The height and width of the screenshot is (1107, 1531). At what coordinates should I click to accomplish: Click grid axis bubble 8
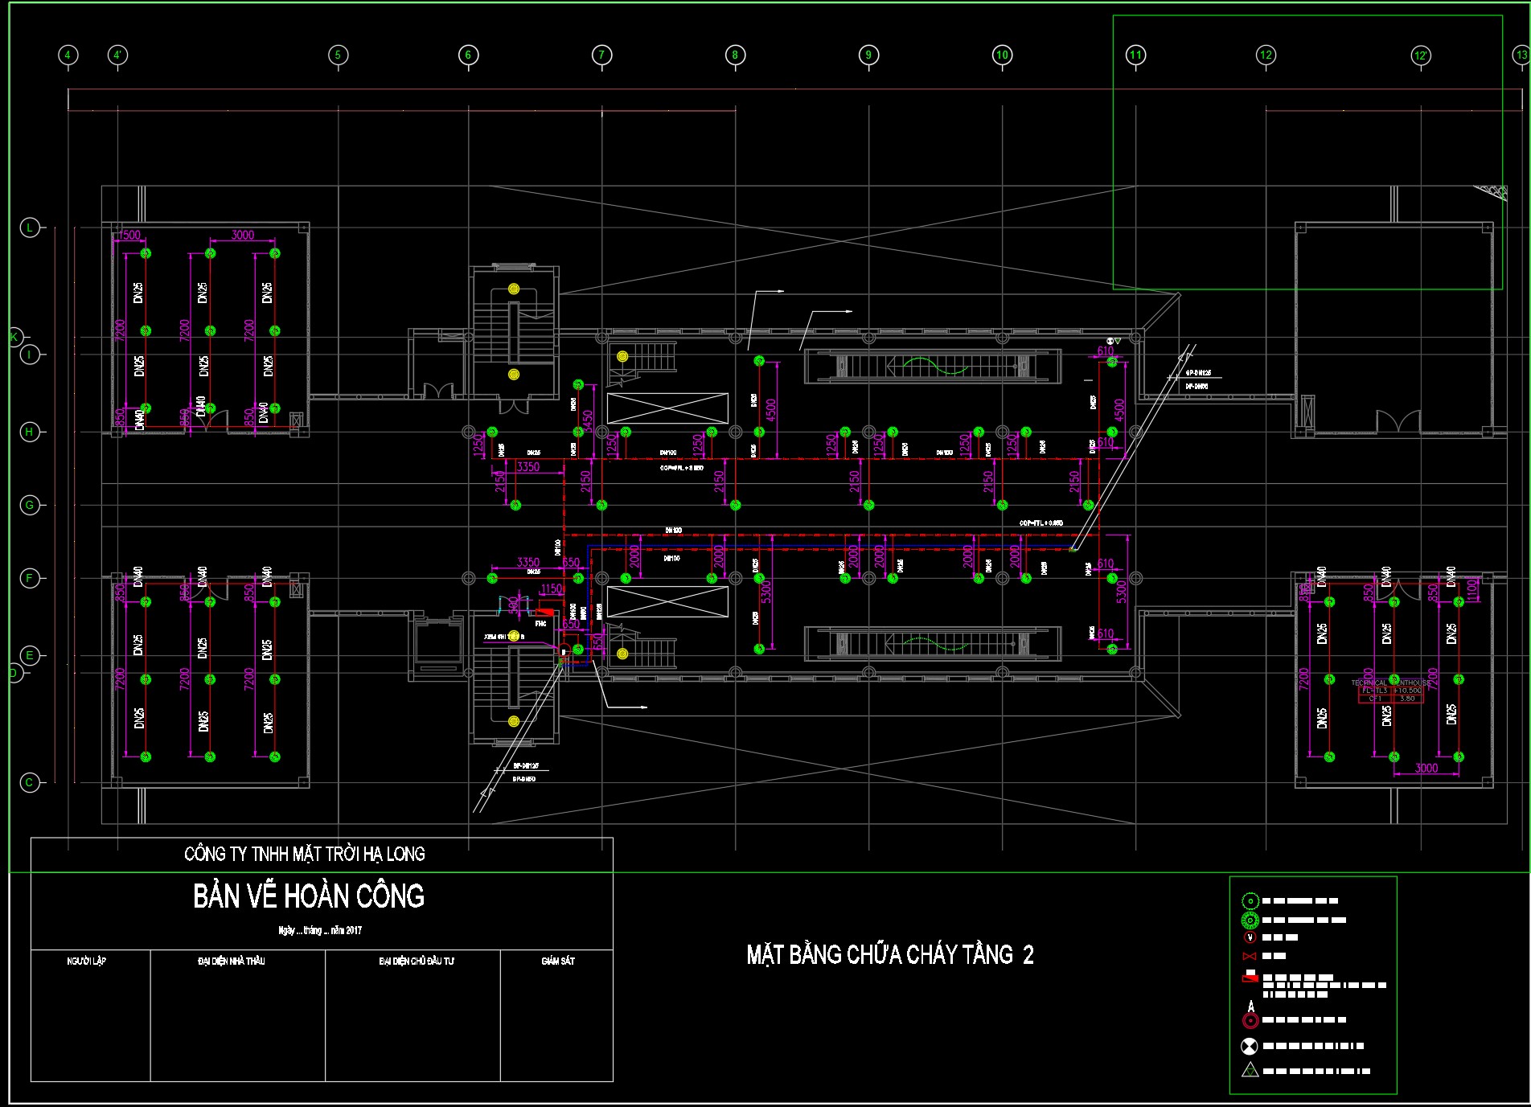[735, 55]
